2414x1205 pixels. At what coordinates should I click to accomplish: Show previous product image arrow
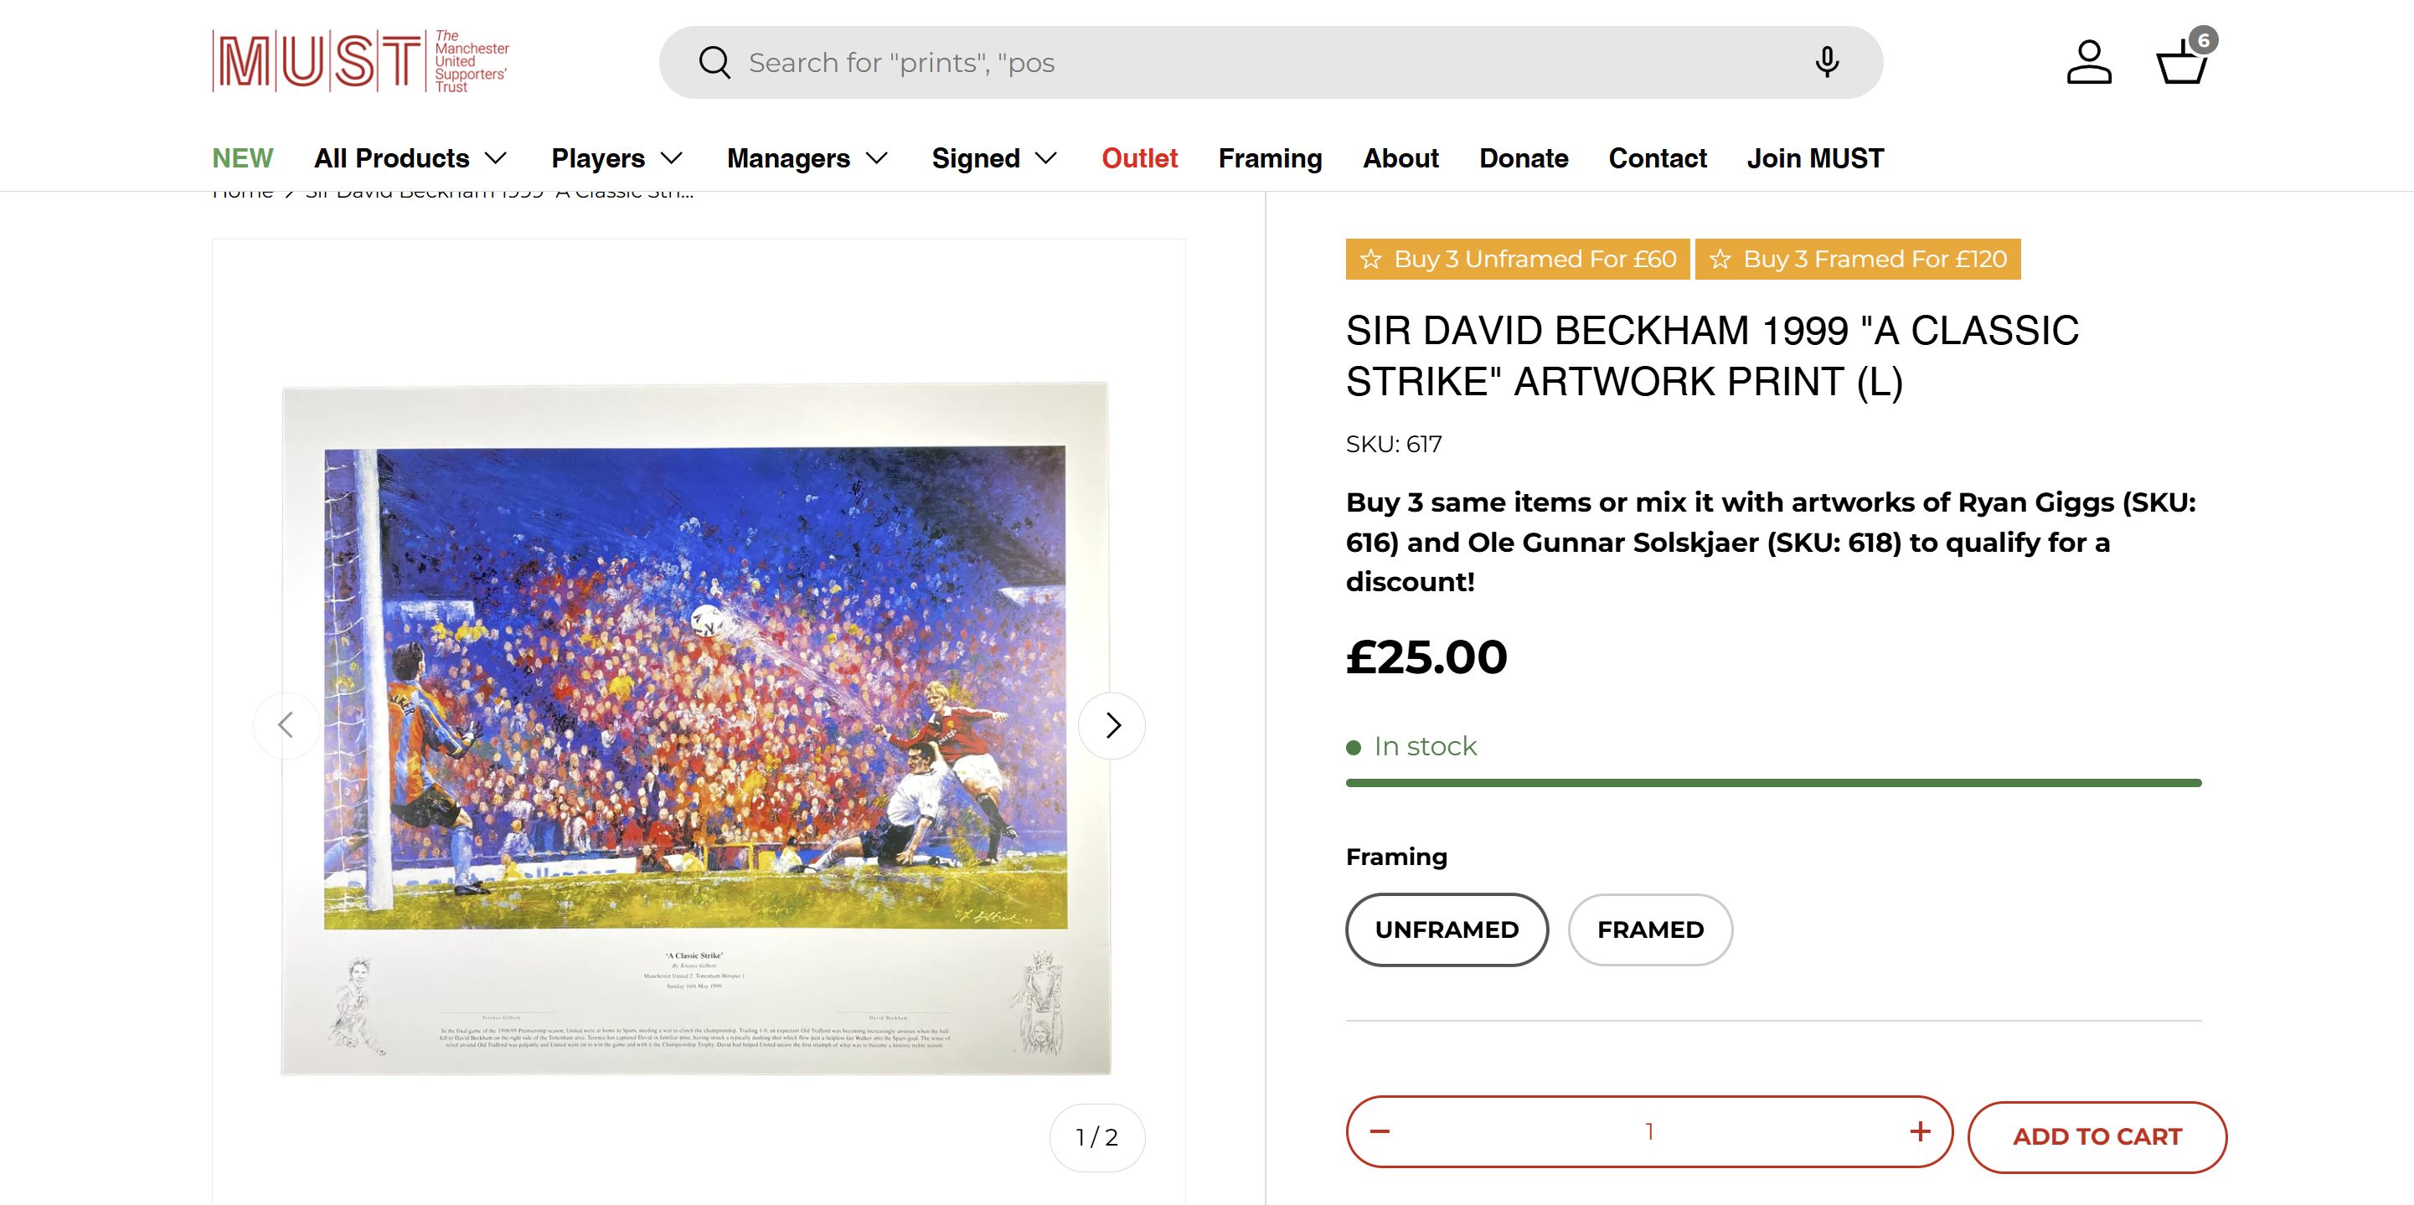286,725
